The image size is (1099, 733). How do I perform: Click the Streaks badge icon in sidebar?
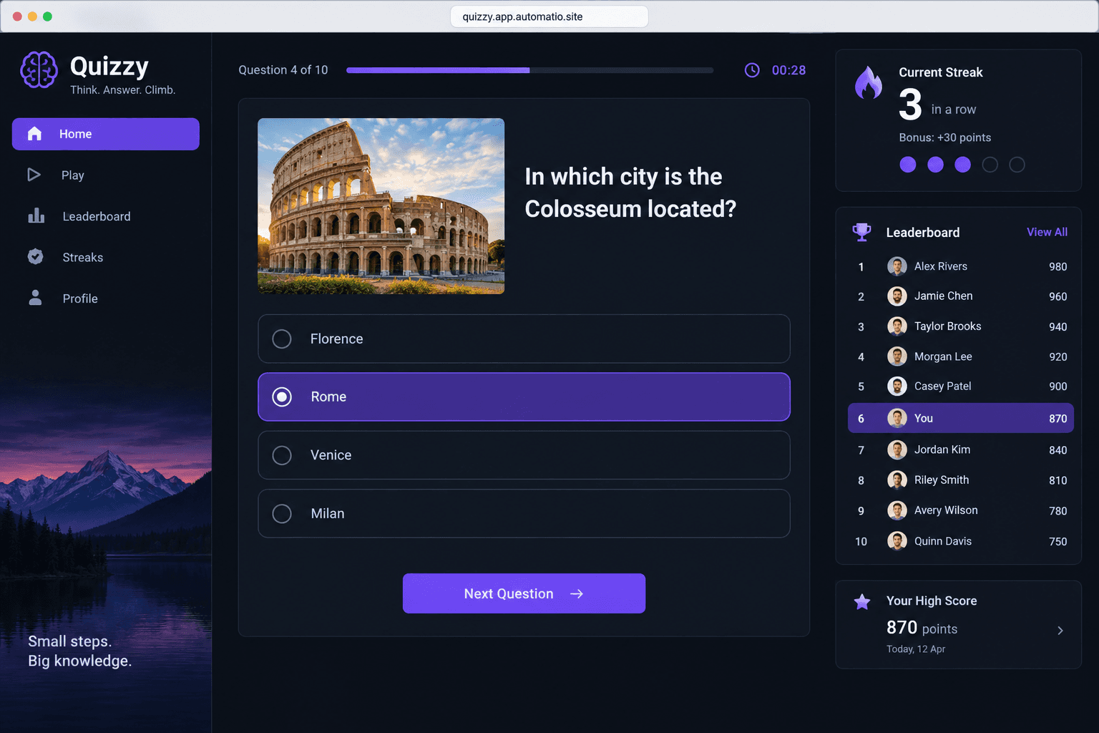tap(35, 256)
